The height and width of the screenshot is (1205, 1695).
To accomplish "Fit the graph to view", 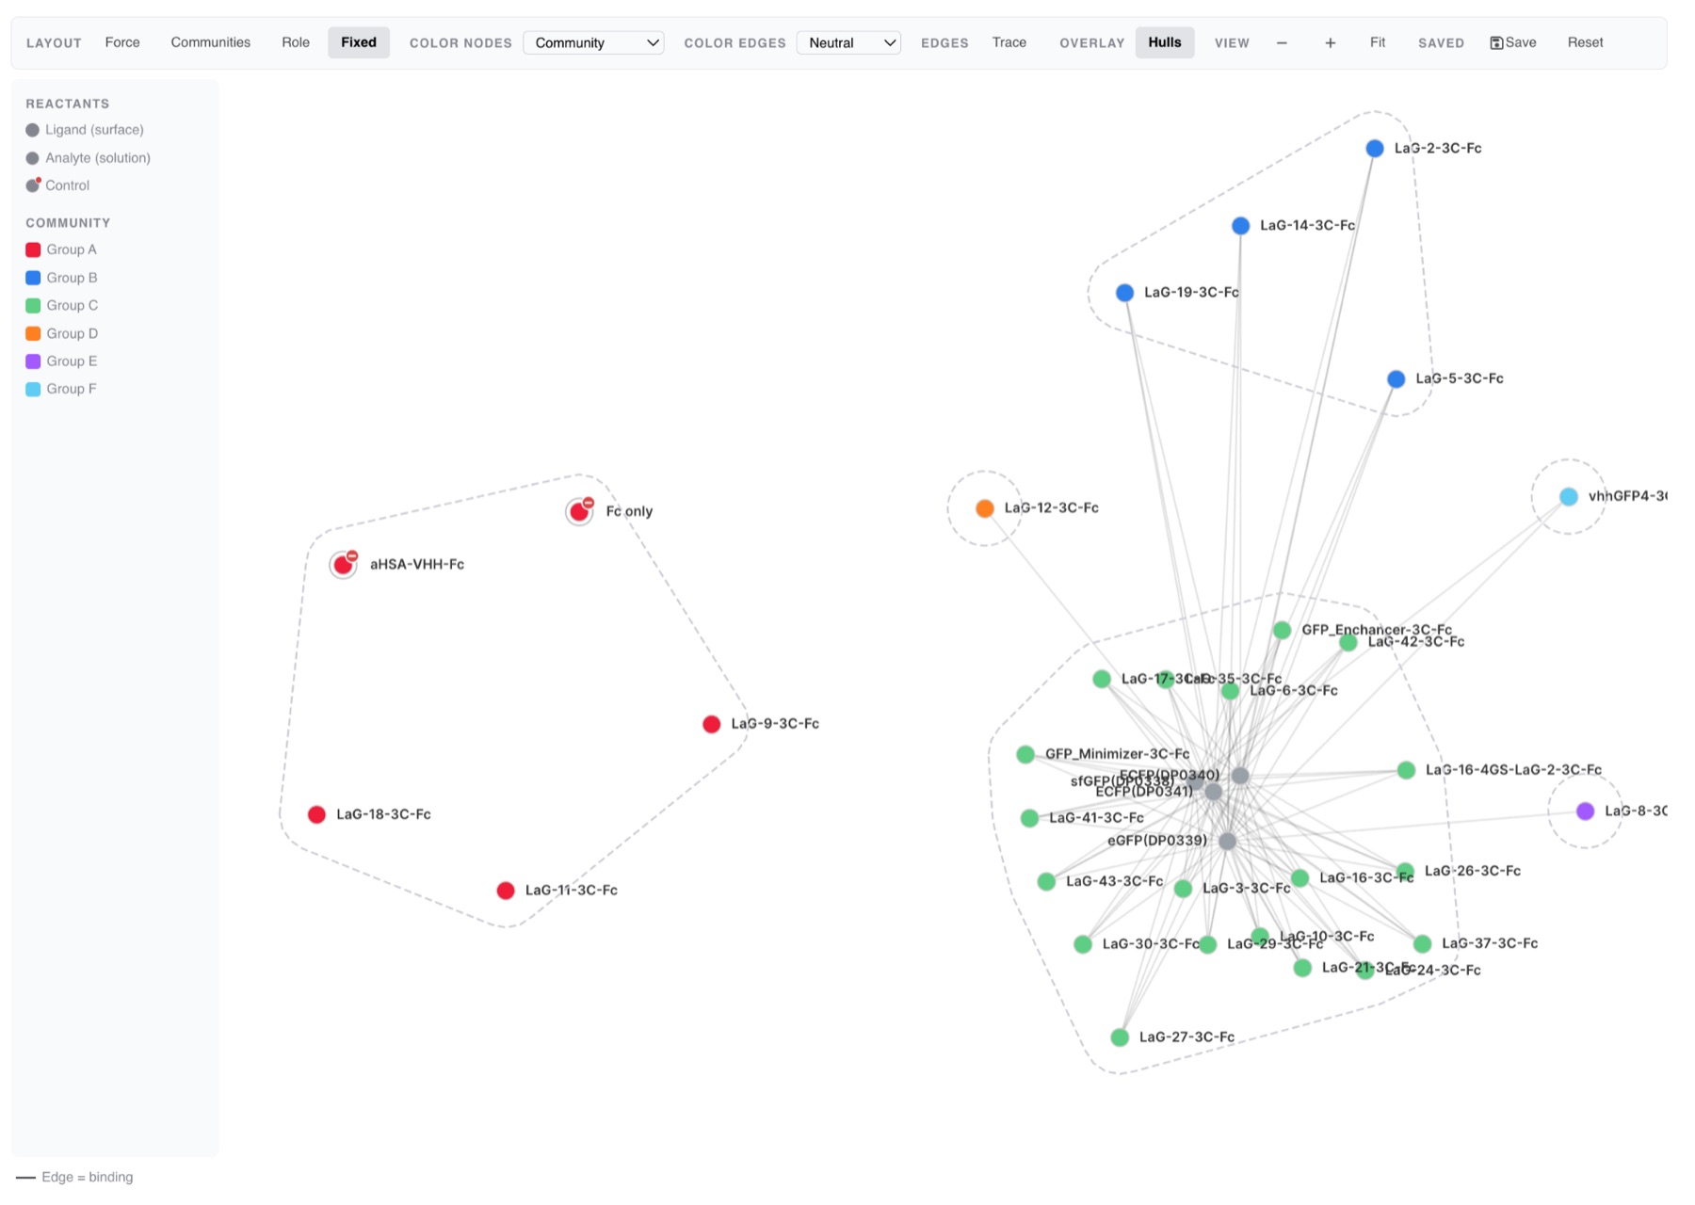I will click(1378, 42).
